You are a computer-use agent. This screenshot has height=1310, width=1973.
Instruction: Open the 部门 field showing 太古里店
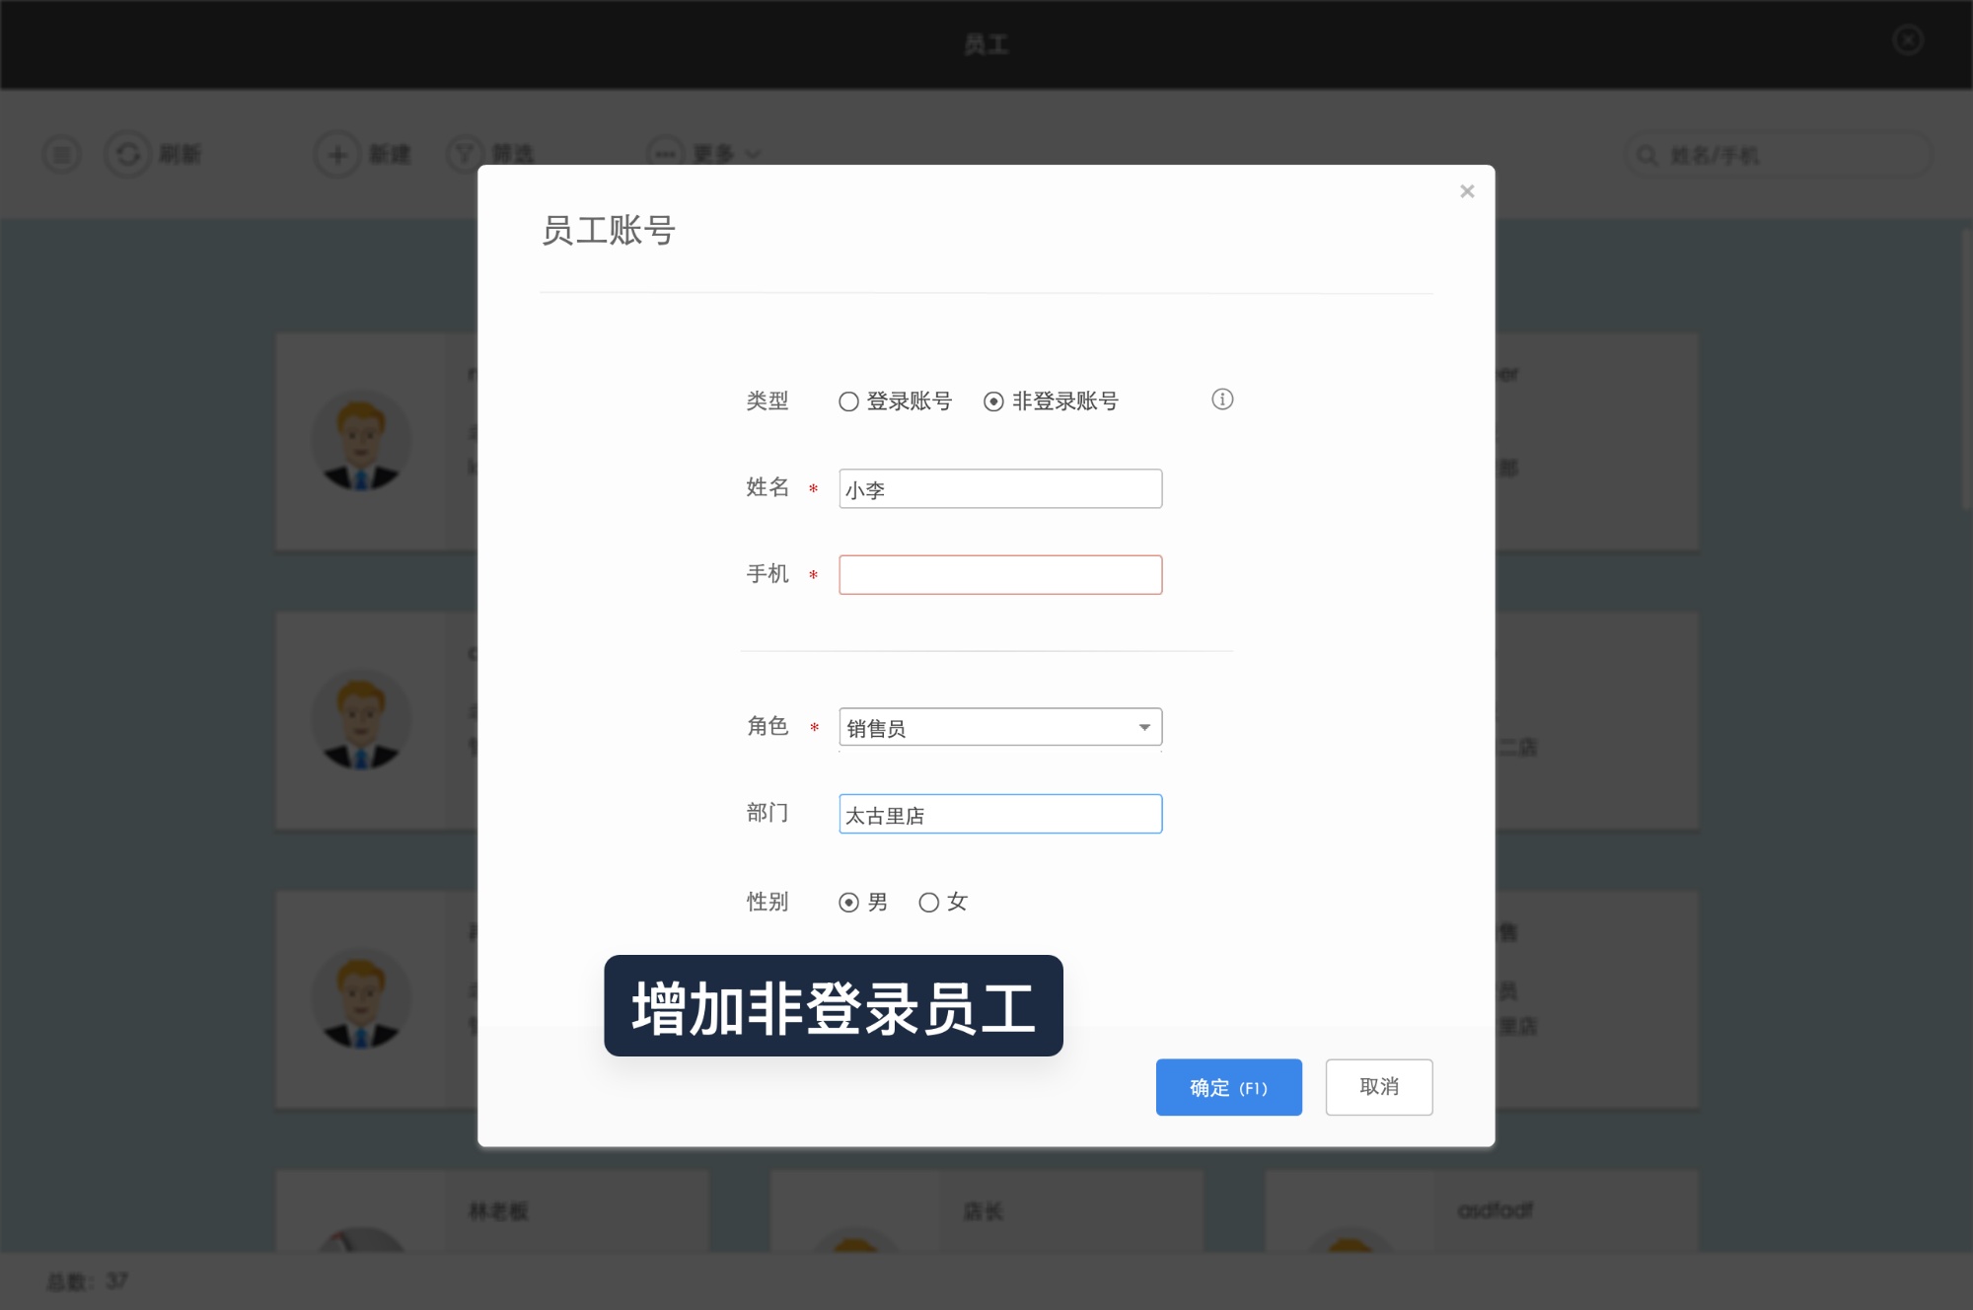point(999,814)
